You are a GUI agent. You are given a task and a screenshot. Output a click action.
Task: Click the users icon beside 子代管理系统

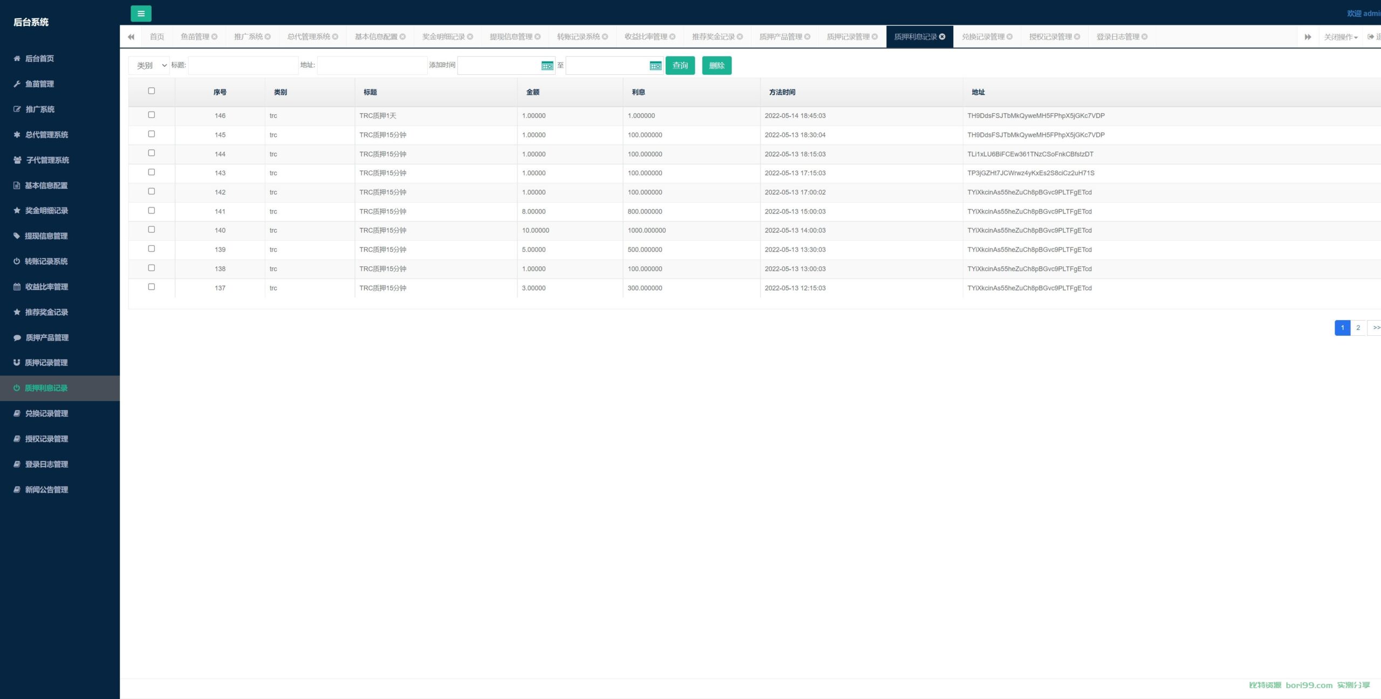(17, 160)
